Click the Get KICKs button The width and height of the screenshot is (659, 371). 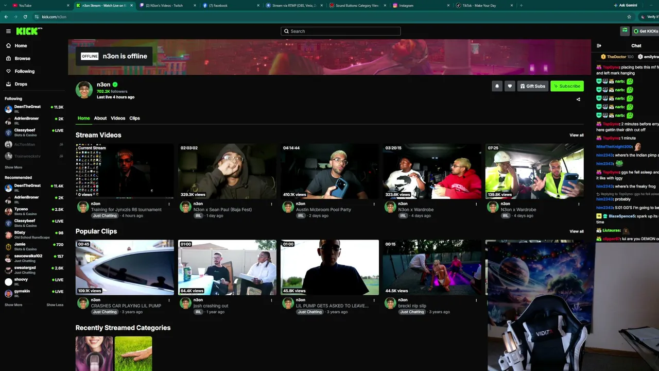coord(646,31)
